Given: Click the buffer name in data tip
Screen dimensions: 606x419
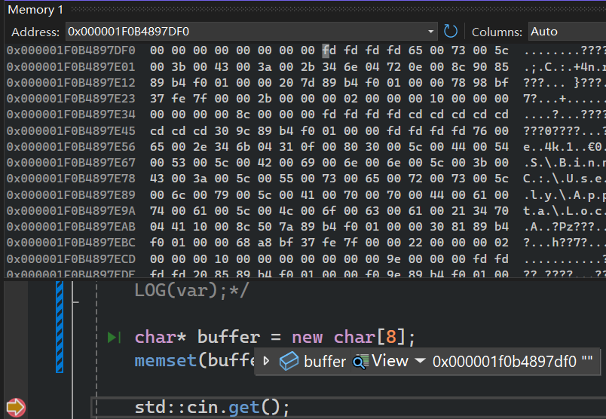Looking at the screenshot, I should click(324, 362).
